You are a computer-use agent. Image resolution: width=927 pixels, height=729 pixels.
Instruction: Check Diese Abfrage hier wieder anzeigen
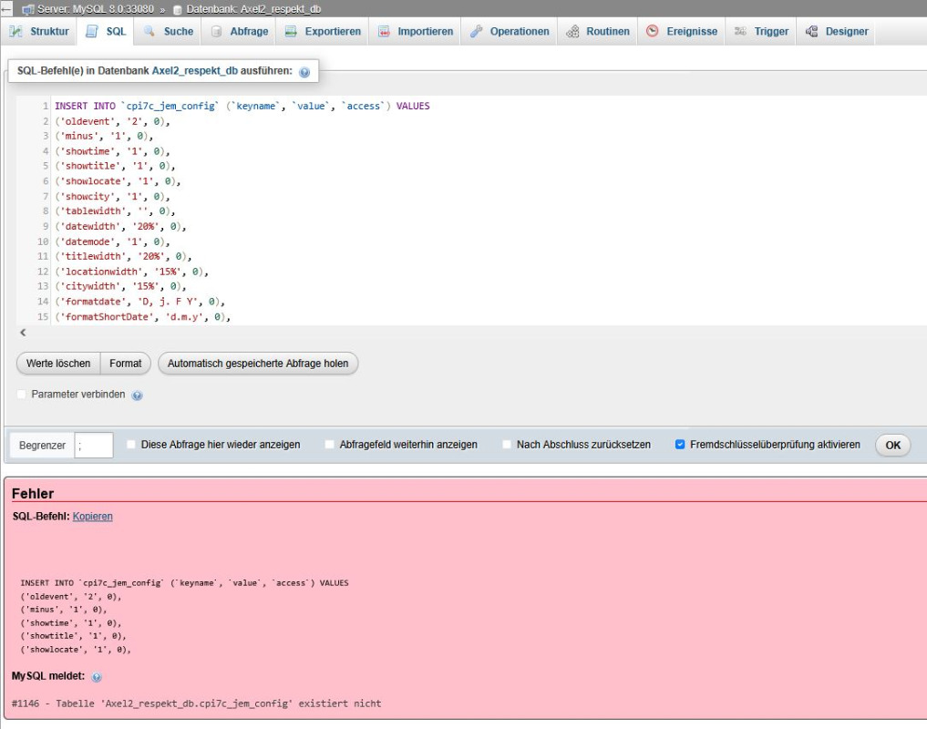pyautogui.click(x=131, y=445)
